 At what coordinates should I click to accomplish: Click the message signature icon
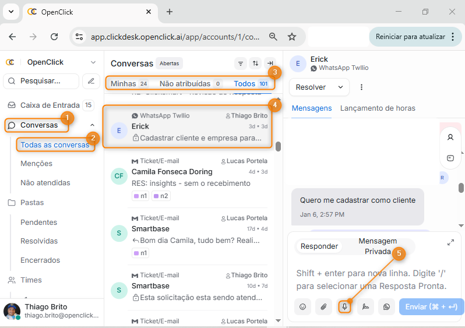click(365, 306)
